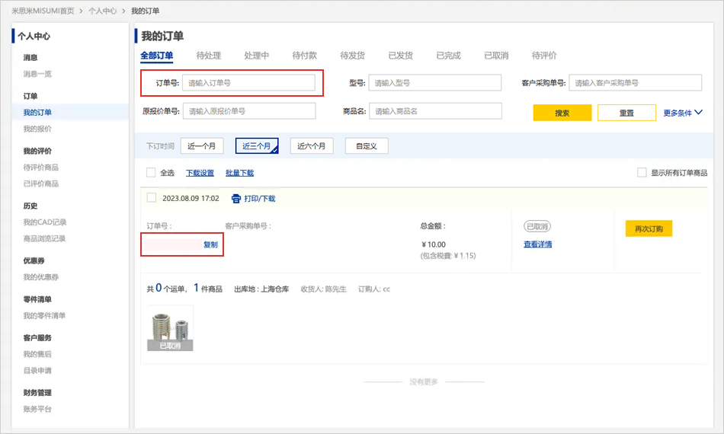Switch to the 待处理 tab
The height and width of the screenshot is (434, 724).
(208, 56)
